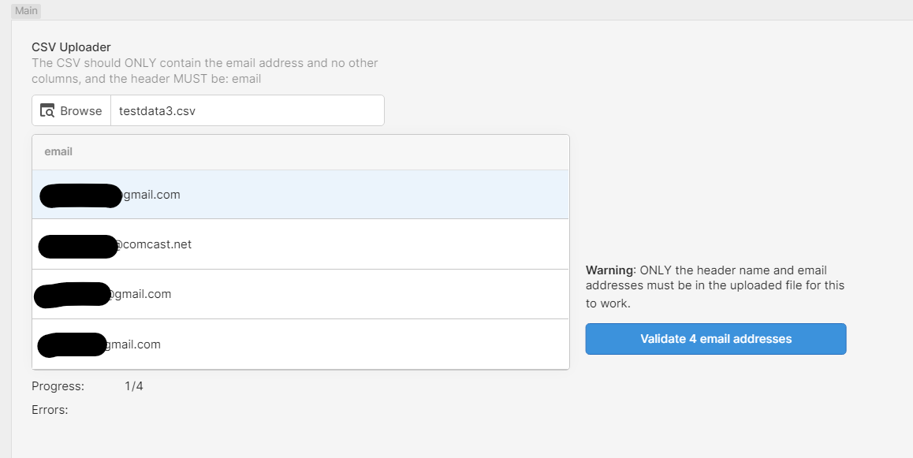Click the CSV header requirement helper text

(205, 71)
